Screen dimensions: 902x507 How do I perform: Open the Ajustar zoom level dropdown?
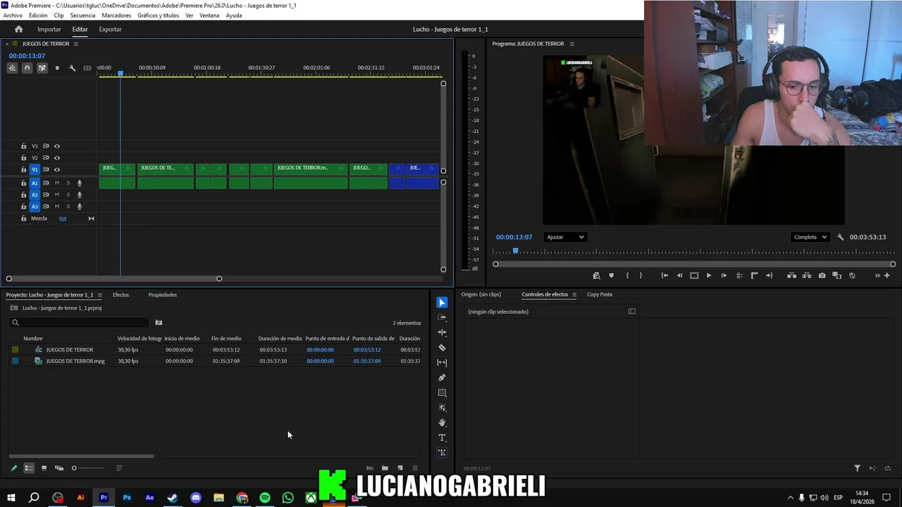tap(565, 237)
